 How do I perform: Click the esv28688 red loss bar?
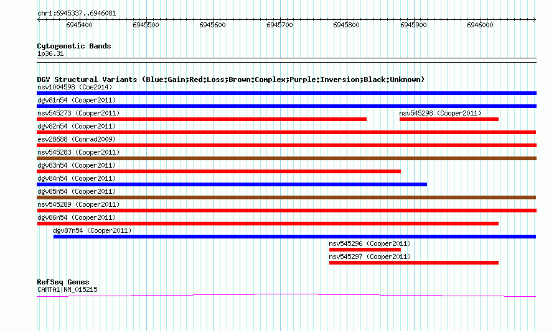[286, 145]
